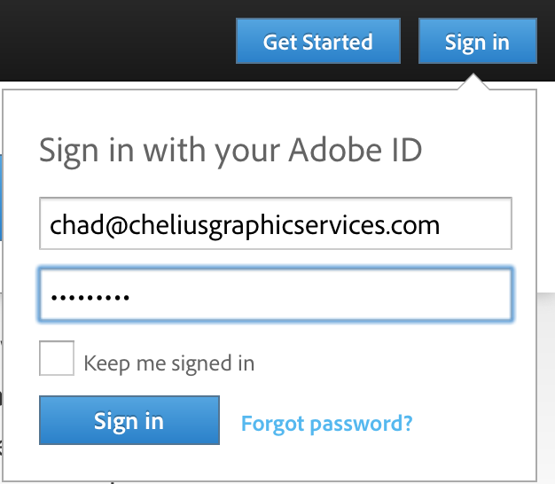Focus the password field with dots
The height and width of the screenshot is (484, 555).
tap(275, 295)
